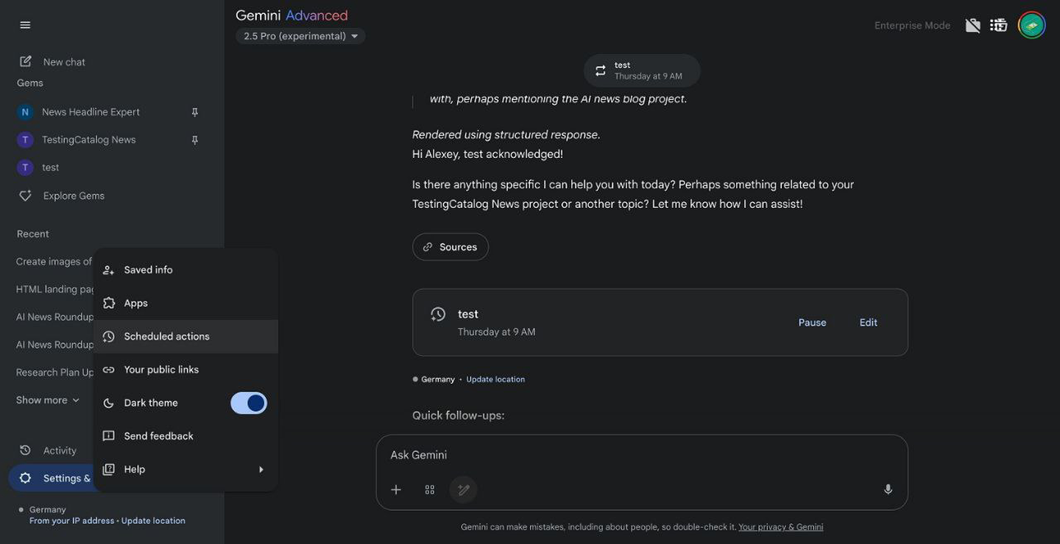
Task: Open the 2.5 Pro model dropdown
Action: point(300,36)
